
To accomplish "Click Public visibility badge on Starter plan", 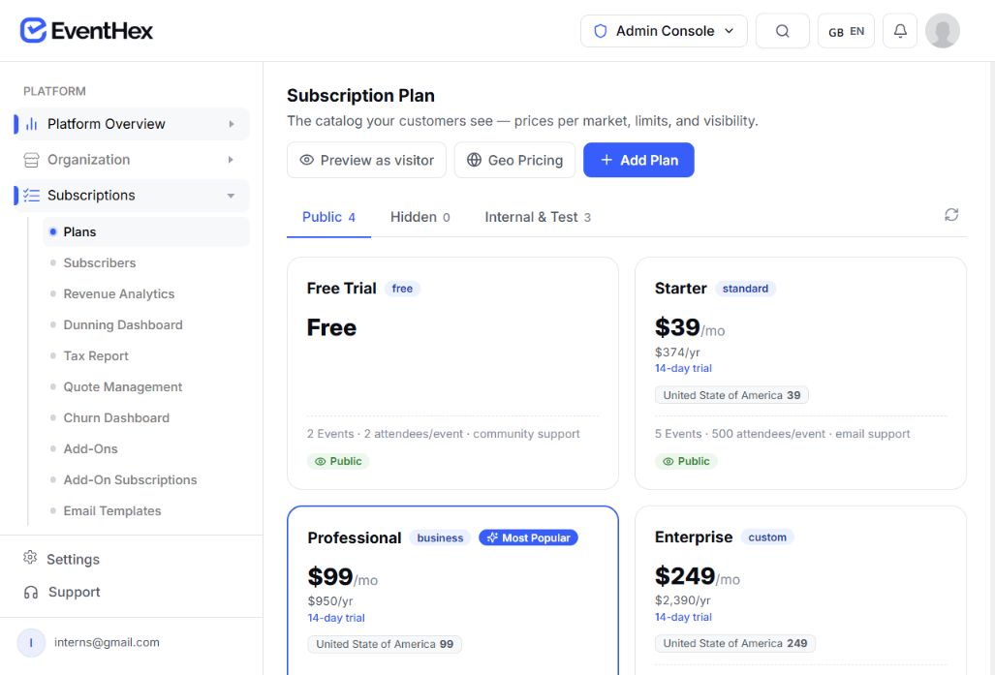I will [686, 461].
